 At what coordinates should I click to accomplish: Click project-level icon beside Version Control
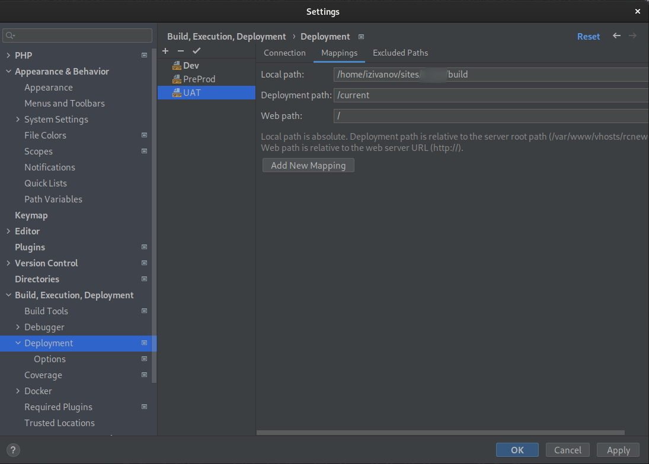pyautogui.click(x=144, y=263)
